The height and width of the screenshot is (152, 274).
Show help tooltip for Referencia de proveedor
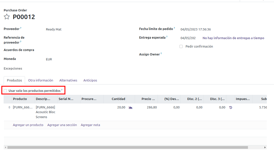click(21, 42)
